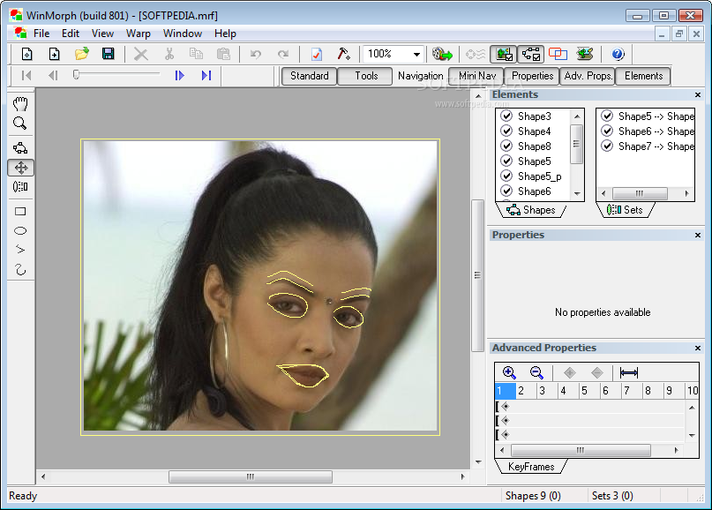Toggle the show shapes toolbar icon
This screenshot has width=712, height=510.
pos(531,55)
